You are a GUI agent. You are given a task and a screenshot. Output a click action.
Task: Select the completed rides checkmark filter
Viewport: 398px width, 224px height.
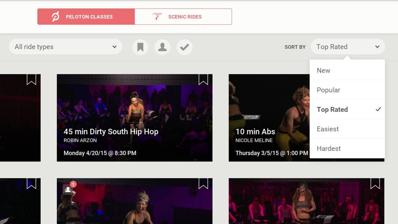coord(184,47)
